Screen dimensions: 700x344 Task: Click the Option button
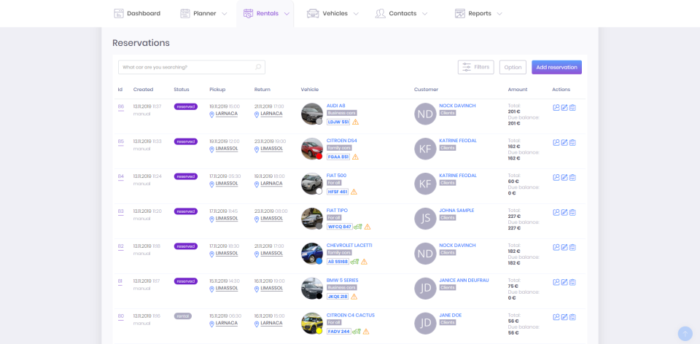coord(513,67)
